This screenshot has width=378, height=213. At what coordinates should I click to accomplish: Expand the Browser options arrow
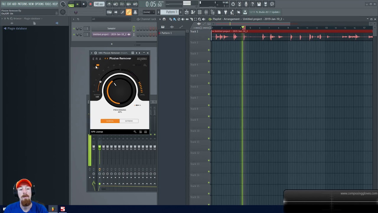[x=2, y=19]
